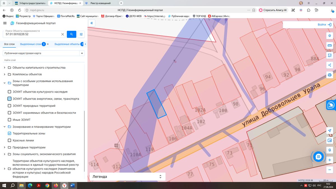
Task: Toggle the overview mini-map button
Action: (x=330, y=141)
